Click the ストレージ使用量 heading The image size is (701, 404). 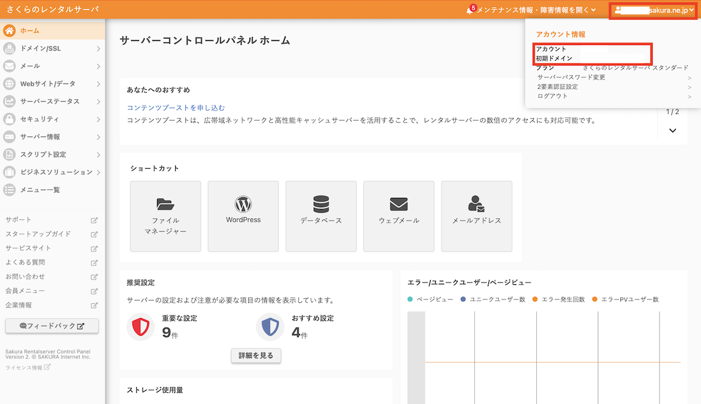(x=155, y=389)
